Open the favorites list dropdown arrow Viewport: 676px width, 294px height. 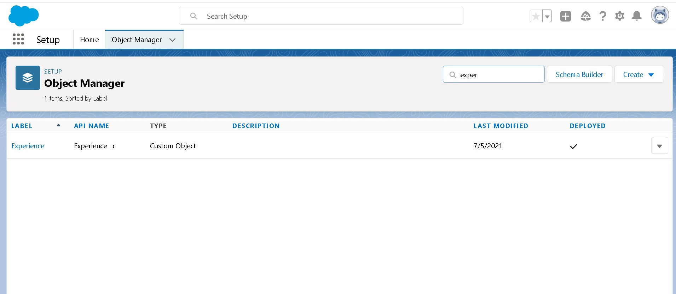pyautogui.click(x=547, y=16)
